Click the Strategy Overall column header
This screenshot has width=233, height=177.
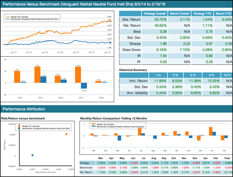[154, 13]
